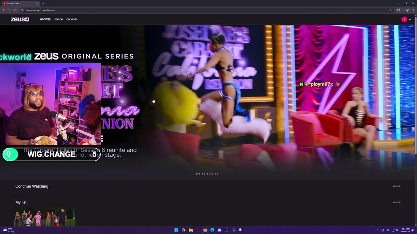Open a new browser tab
Viewport: 417px width, 234px height.
(43, 3)
